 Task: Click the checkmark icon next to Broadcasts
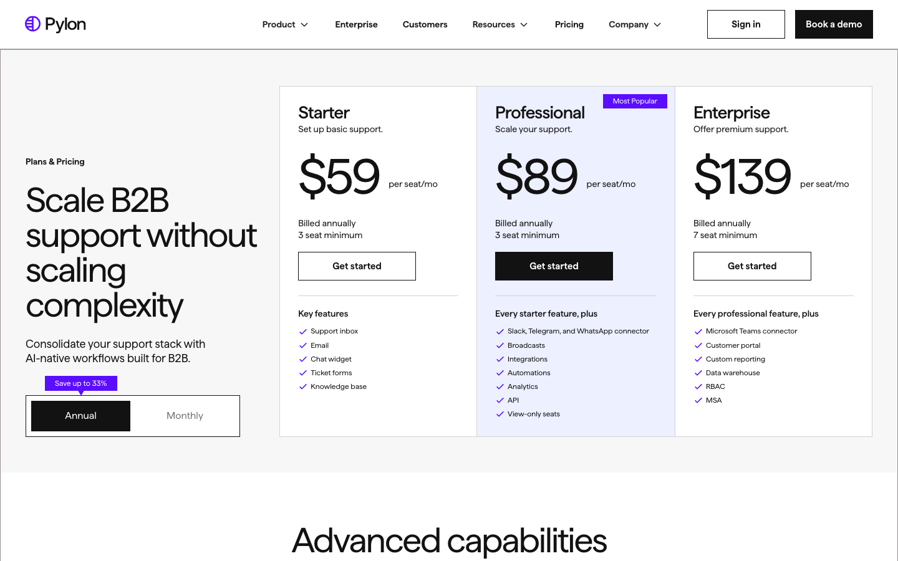point(500,345)
